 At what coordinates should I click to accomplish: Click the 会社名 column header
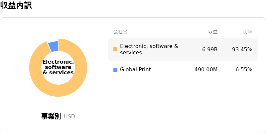(x=120, y=32)
